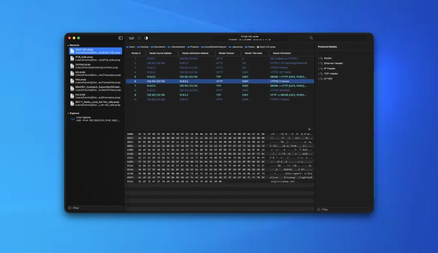Open the Projects folder in the path bar
The width and height of the screenshot is (438, 253).
[x=193, y=47]
